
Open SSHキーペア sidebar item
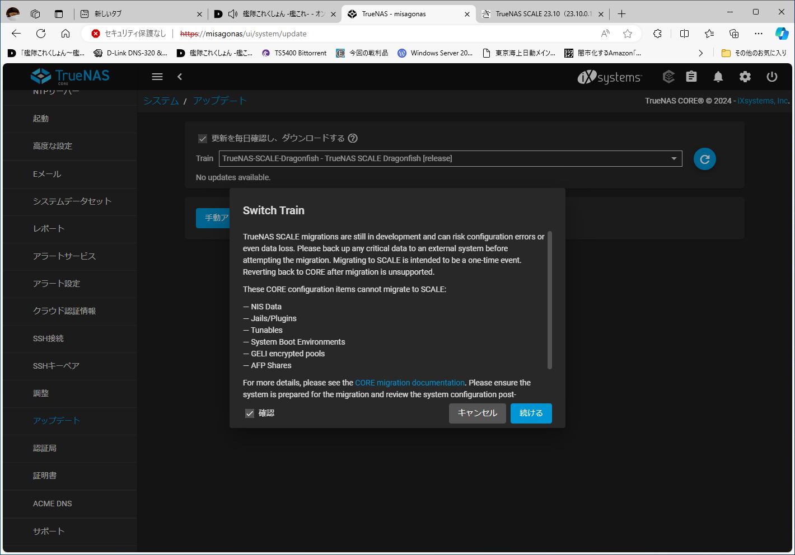pos(70,366)
